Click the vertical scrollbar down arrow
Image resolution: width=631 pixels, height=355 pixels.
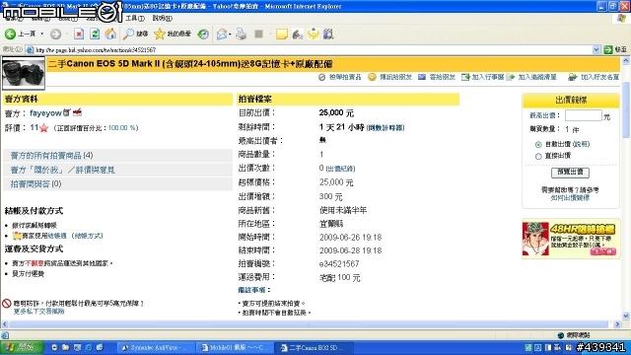[x=626, y=317]
